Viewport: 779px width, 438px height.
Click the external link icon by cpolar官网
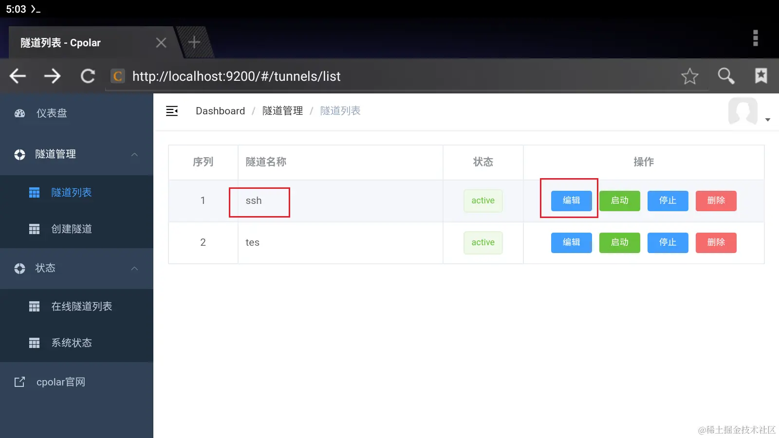click(x=19, y=382)
